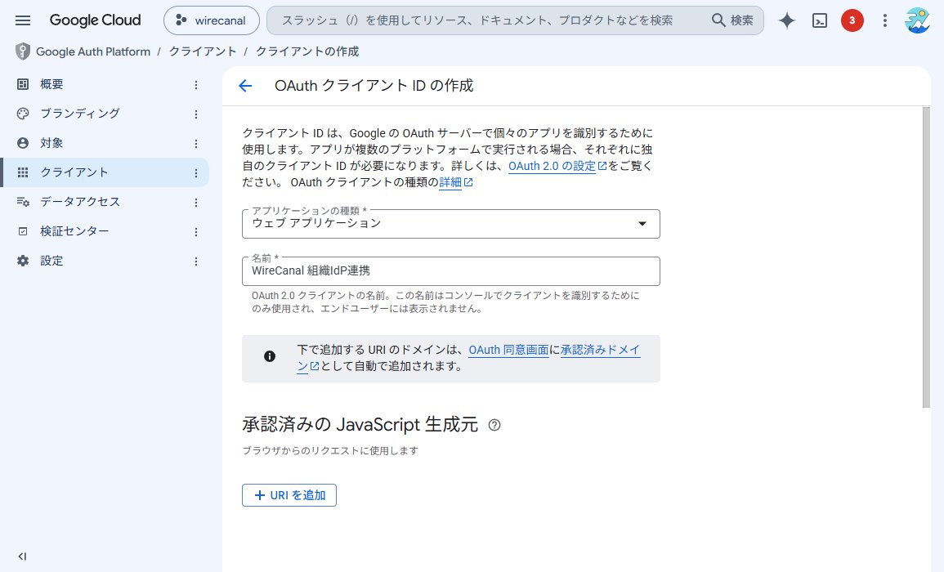The width and height of the screenshot is (944, 572).
Task: Open the main navigation hamburger menu
Action: pos(23,20)
